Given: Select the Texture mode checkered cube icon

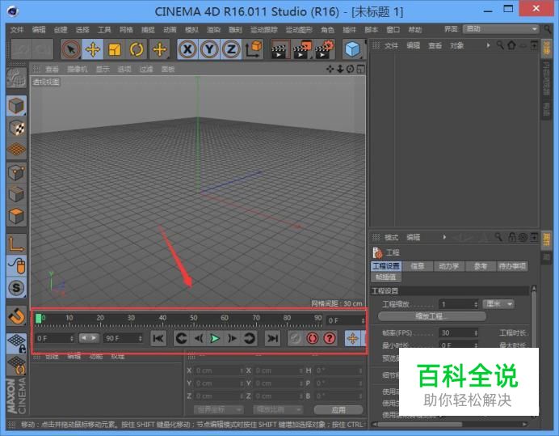Looking at the screenshot, I should click(x=16, y=128).
